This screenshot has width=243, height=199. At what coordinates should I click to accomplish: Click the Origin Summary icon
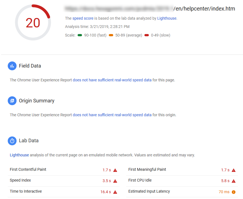click(x=12, y=101)
